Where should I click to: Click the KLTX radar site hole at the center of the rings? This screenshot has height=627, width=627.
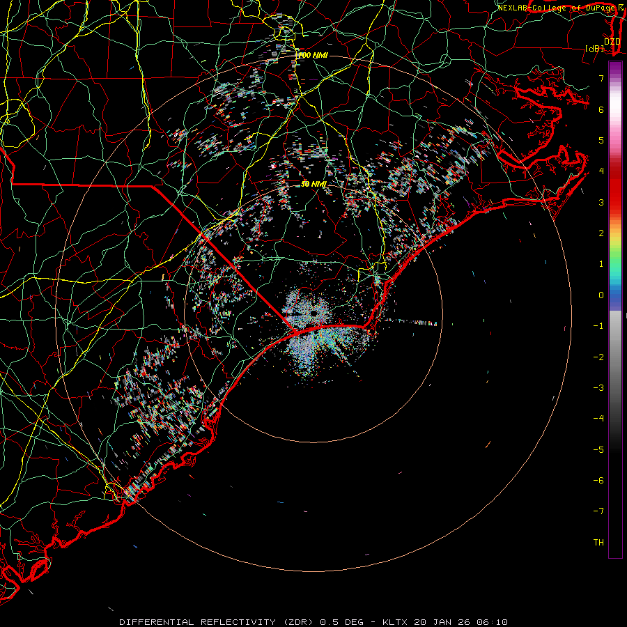(x=313, y=313)
